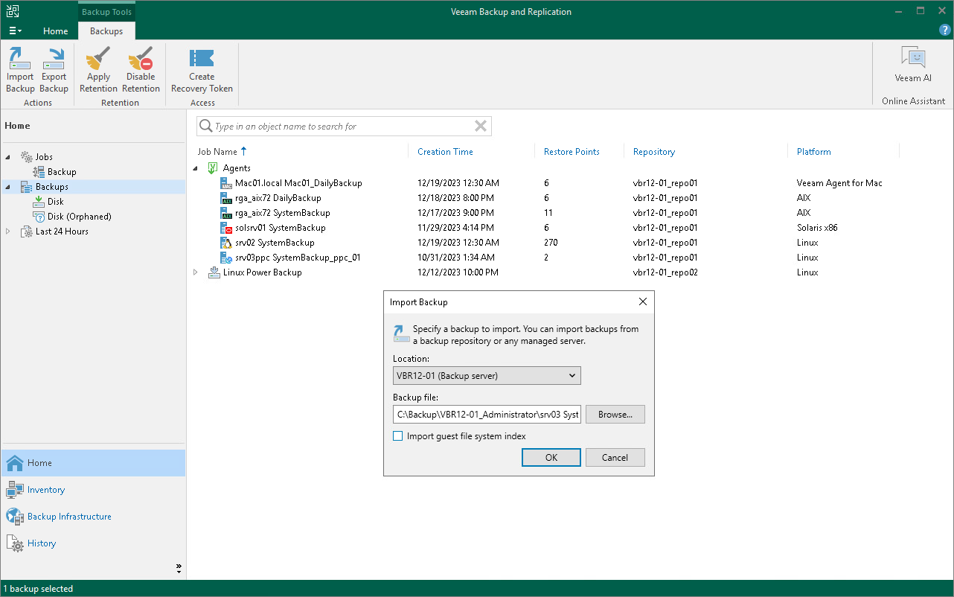Enable Import guest file system index
The height and width of the screenshot is (597, 954).
click(x=398, y=436)
